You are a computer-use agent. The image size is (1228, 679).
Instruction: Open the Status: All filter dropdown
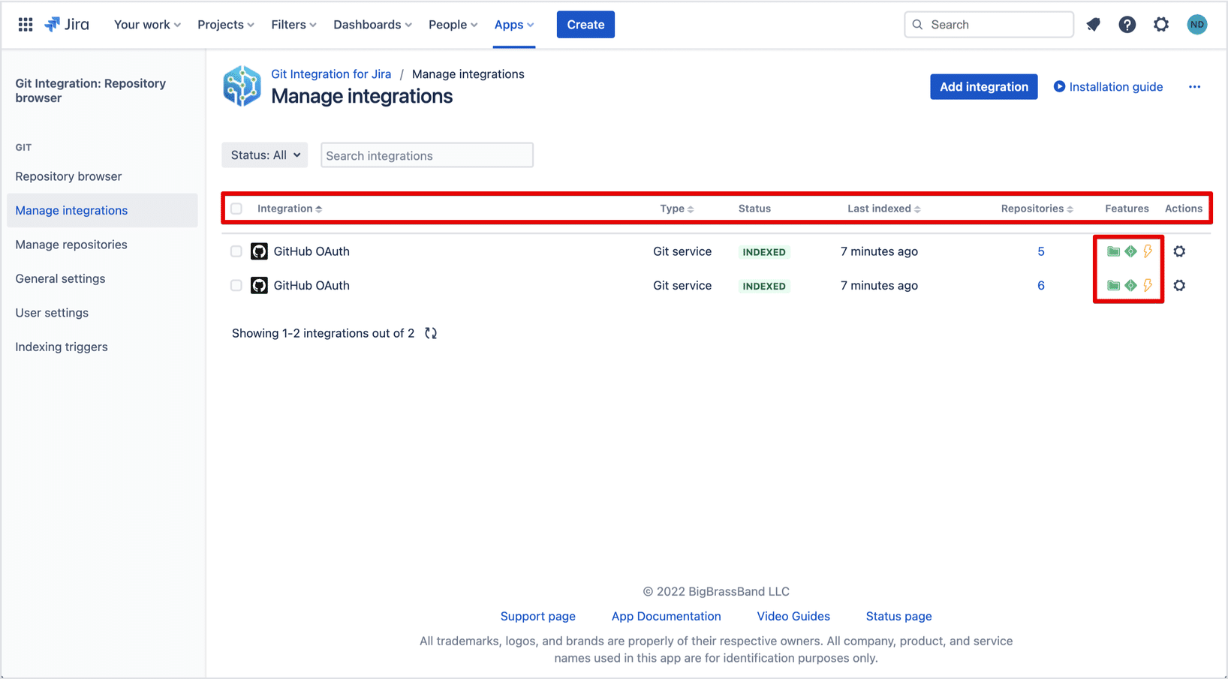coord(264,155)
